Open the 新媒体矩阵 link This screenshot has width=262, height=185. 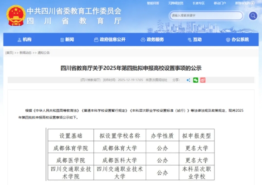coord(243,3)
